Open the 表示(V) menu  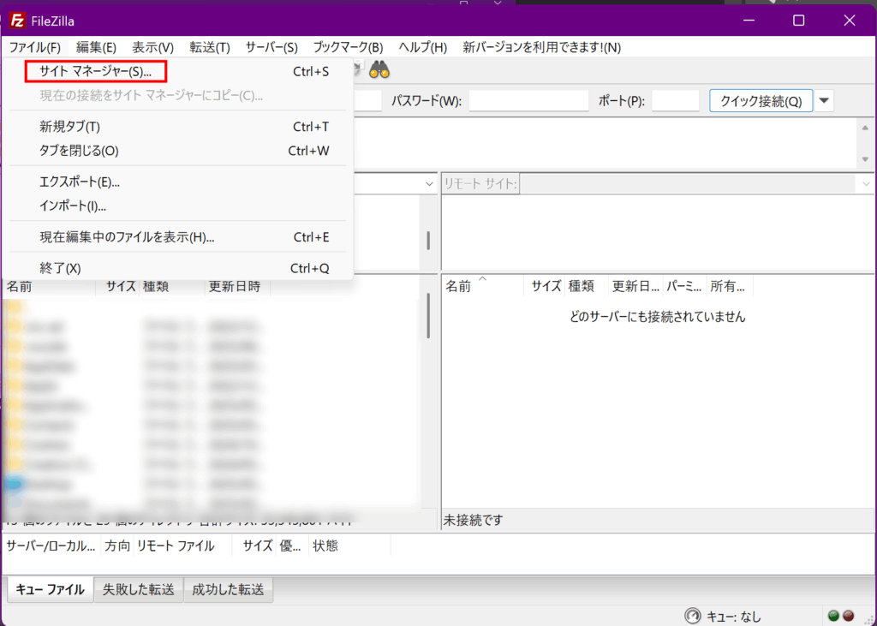(x=152, y=48)
